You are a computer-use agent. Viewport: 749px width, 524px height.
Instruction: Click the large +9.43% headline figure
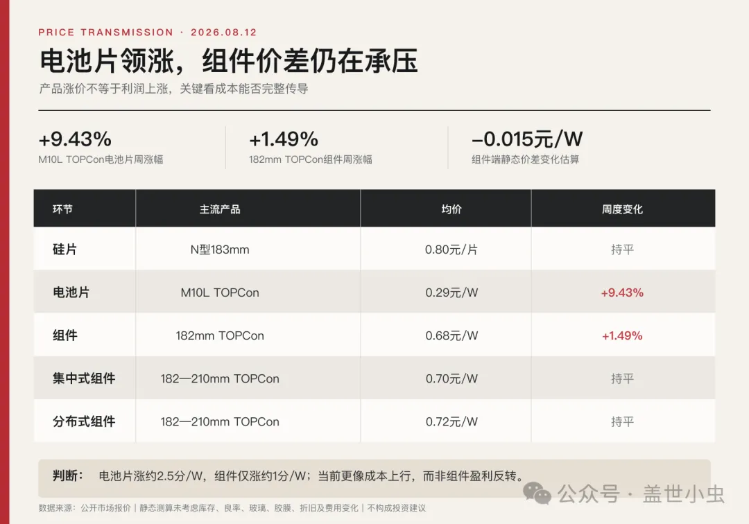tap(75, 139)
